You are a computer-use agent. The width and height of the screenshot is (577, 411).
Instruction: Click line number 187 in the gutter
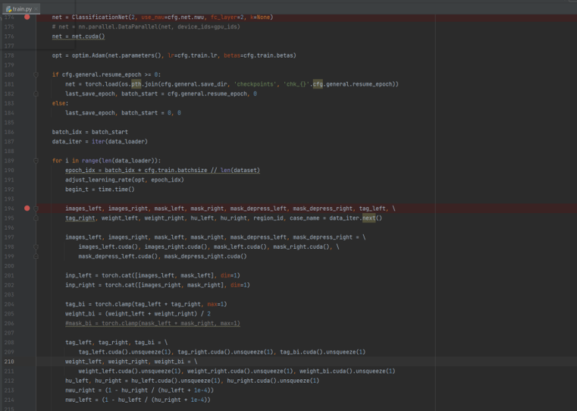pos(9,142)
